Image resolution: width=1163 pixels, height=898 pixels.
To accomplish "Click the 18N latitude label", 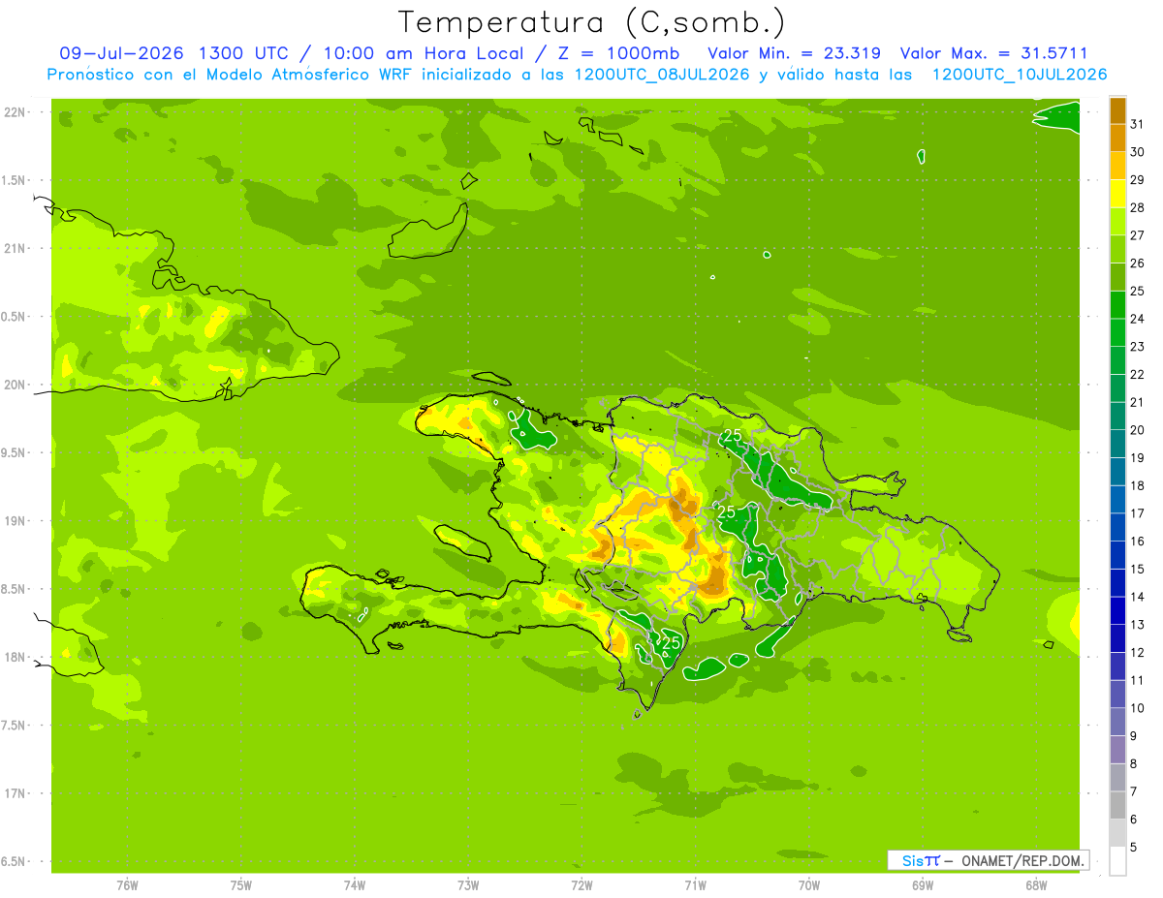I will [x=16, y=657].
